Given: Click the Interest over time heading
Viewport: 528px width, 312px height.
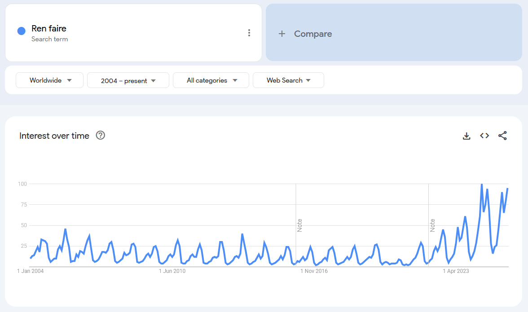Looking at the screenshot, I should pyautogui.click(x=54, y=136).
